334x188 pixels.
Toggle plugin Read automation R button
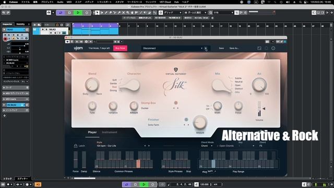click(77, 42)
